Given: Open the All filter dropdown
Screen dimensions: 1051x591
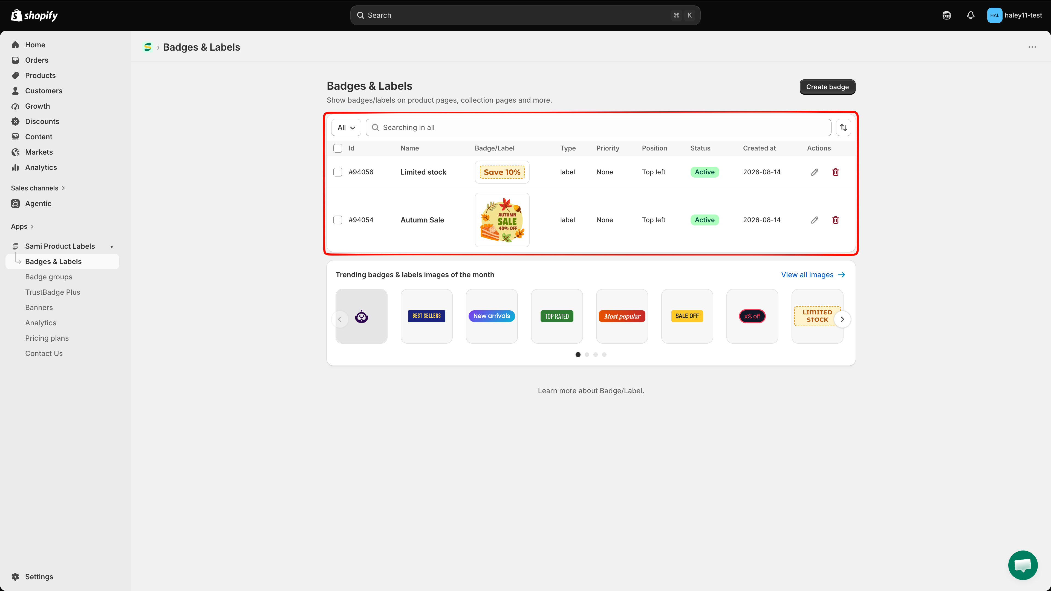Looking at the screenshot, I should pos(346,128).
